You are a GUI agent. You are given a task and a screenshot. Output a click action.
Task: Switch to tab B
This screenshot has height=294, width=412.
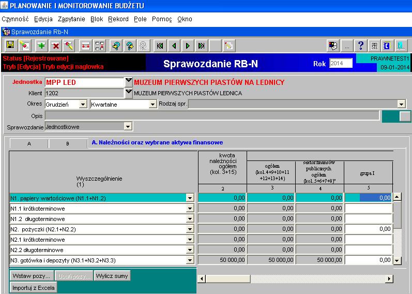pyautogui.click(x=68, y=144)
